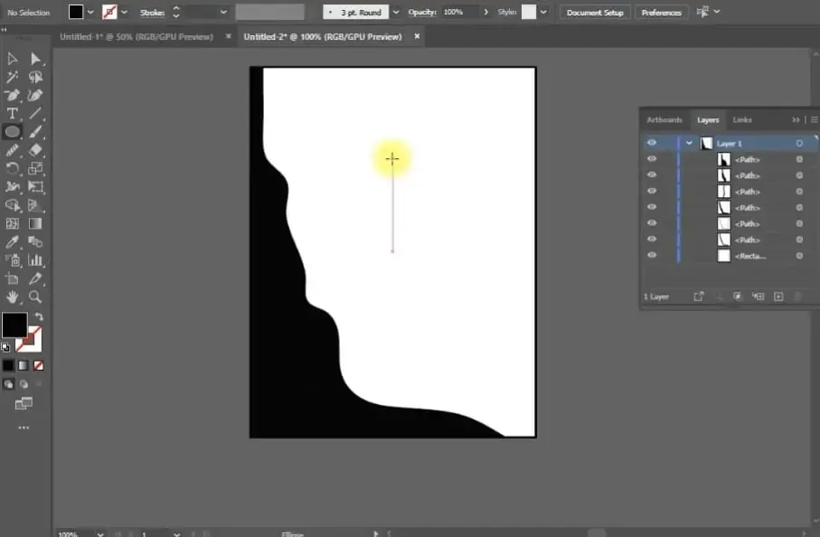Screen dimensions: 820x537
Task: Create a new layer in Layers panel
Action: point(778,296)
